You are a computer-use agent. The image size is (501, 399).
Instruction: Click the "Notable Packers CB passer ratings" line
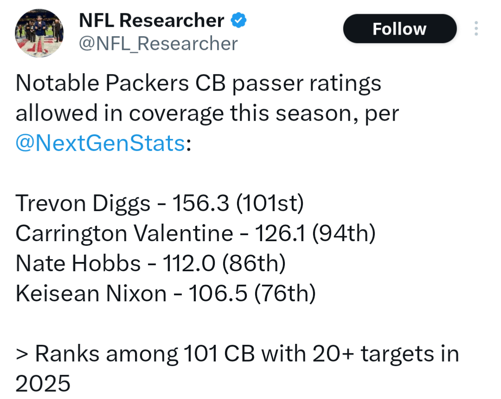click(x=198, y=84)
